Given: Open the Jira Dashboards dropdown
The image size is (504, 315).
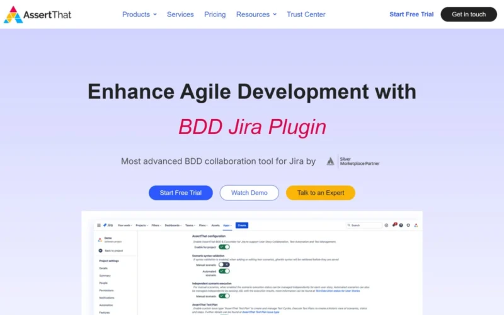Looking at the screenshot, I should [x=173, y=226].
